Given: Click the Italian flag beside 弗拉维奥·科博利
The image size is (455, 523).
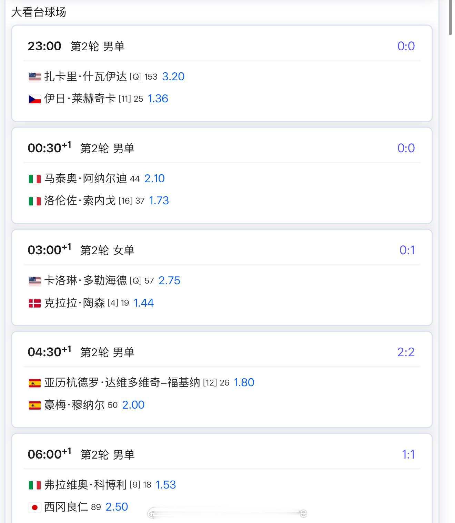Looking at the screenshot, I should pos(34,485).
